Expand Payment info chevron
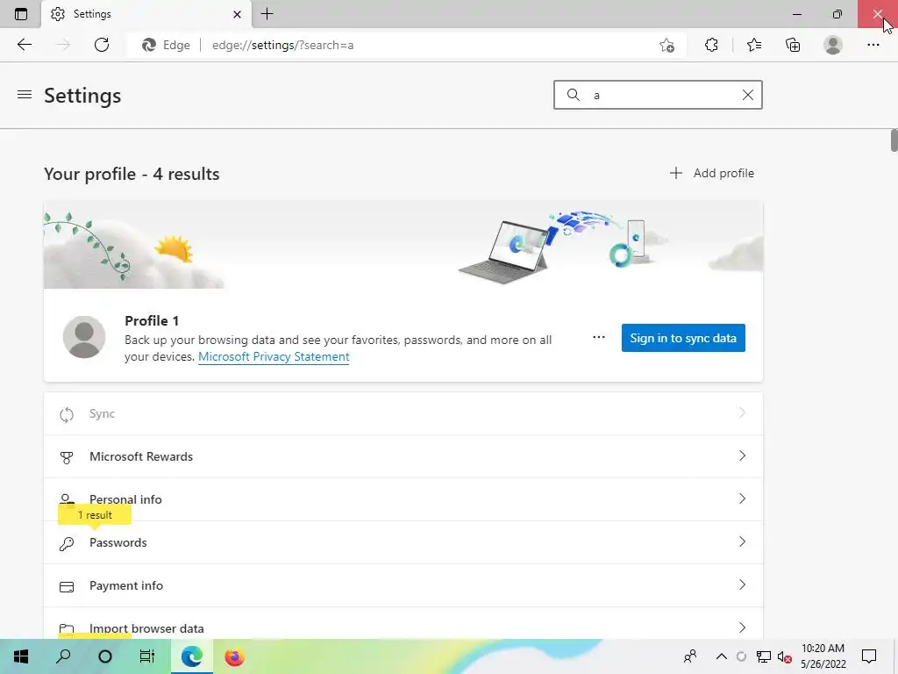This screenshot has height=674, width=898. [x=742, y=584]
